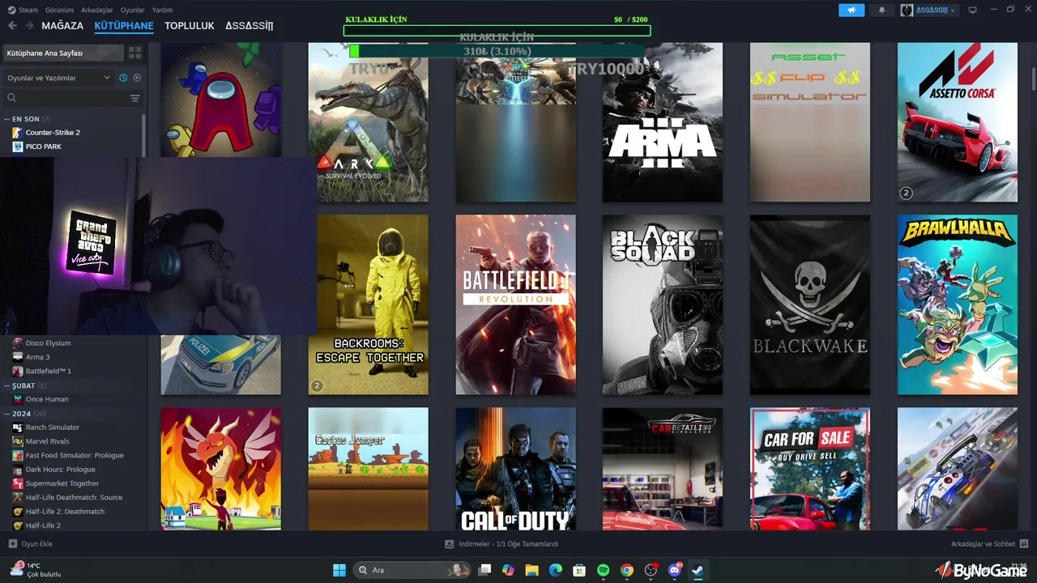Open the Arkadaşlar menu

97,10
